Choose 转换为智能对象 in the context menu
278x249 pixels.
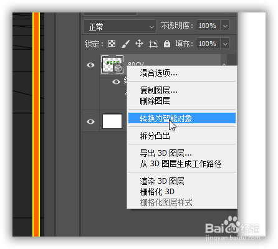[182, 118]
